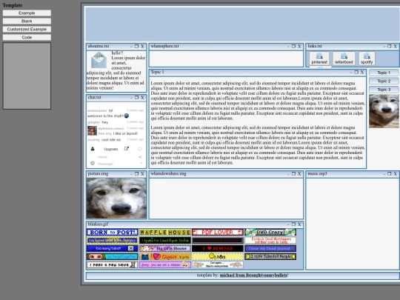Open the spotify link icon
This screenshot has width=400, height=300.
pyautogui.click(x=367, y=59)
